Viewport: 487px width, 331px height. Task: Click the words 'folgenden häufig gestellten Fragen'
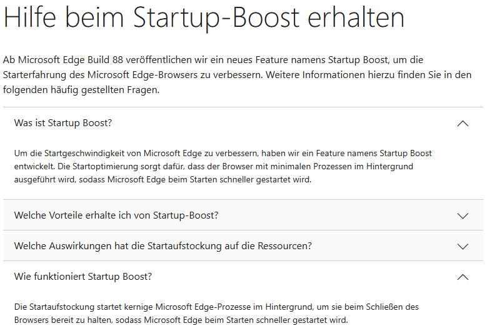click(x=81, y=90)
